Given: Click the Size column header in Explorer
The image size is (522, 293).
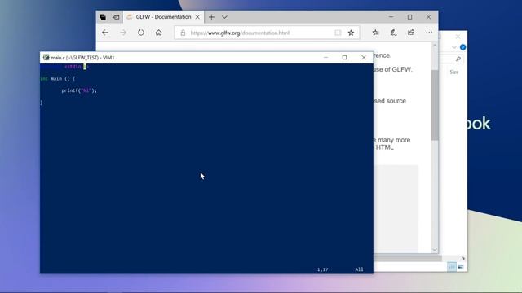Looking at the screenshot, I should pos(454,72).
